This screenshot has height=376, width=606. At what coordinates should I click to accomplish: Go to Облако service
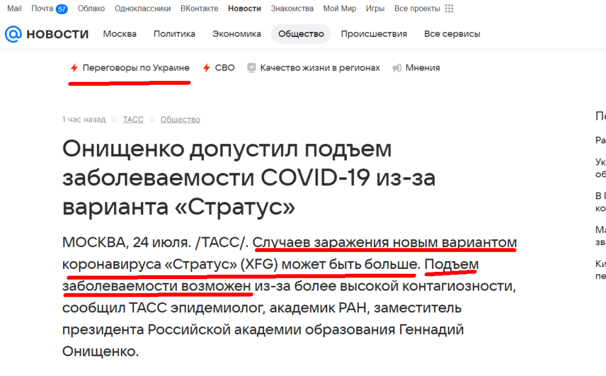point(92,8)
